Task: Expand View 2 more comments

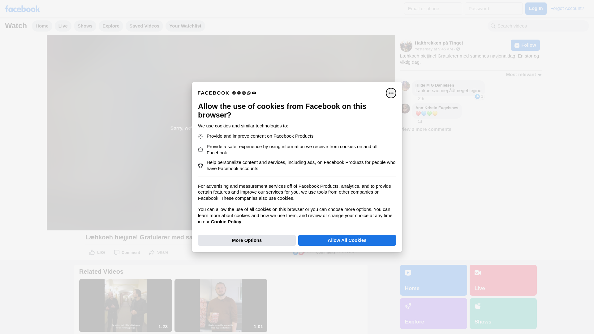Action: click(x=426, y=129)
